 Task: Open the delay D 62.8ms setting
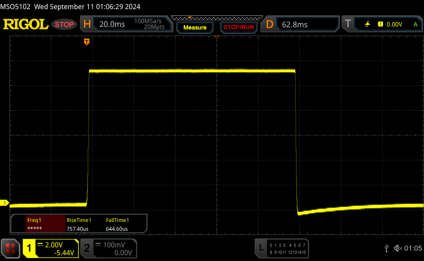[294, 24]
